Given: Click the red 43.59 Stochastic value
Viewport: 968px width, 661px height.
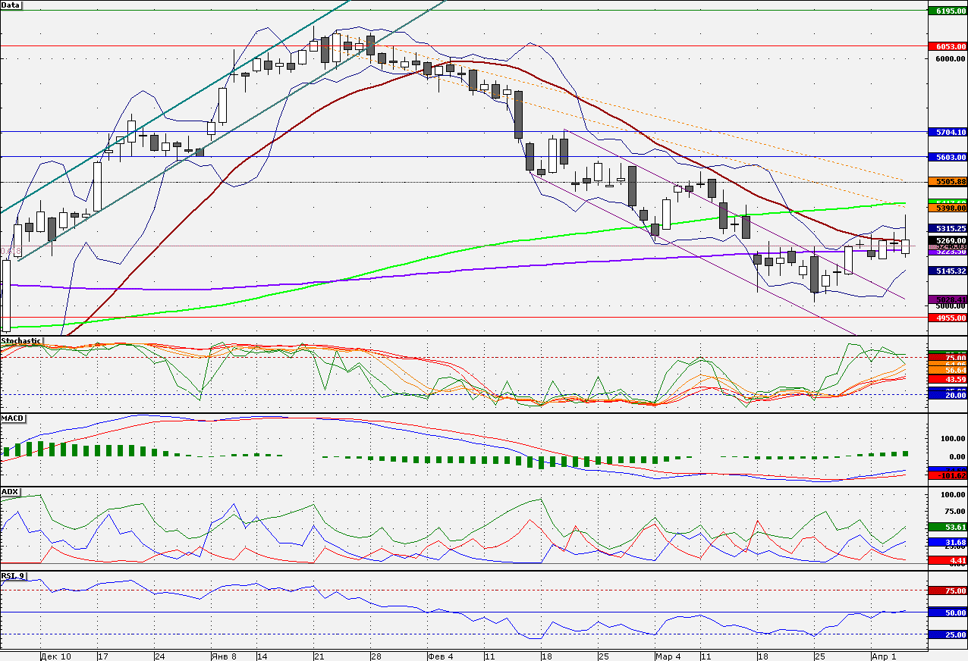Looking at the screenshot, I should tap(947, 379).
